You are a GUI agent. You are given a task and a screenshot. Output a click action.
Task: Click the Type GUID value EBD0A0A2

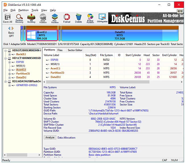(113, 149)
